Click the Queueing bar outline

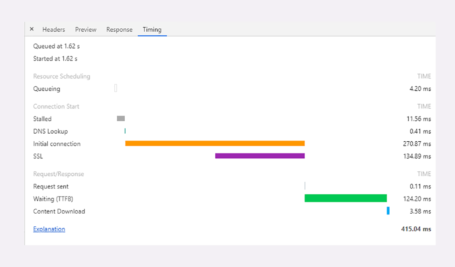click(x=116, y=88)
